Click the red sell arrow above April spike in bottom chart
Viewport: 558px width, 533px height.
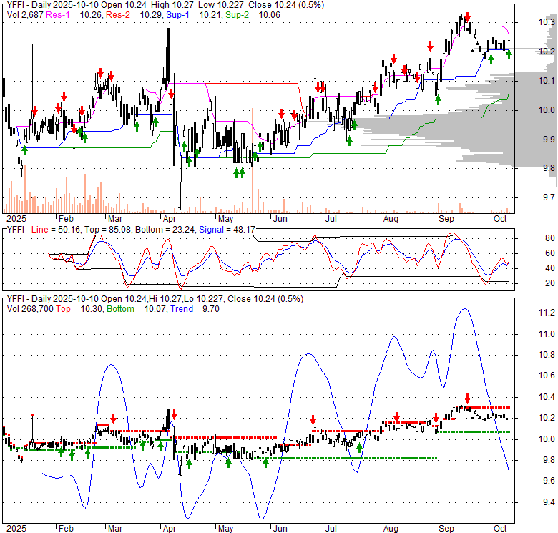point(174,414)
